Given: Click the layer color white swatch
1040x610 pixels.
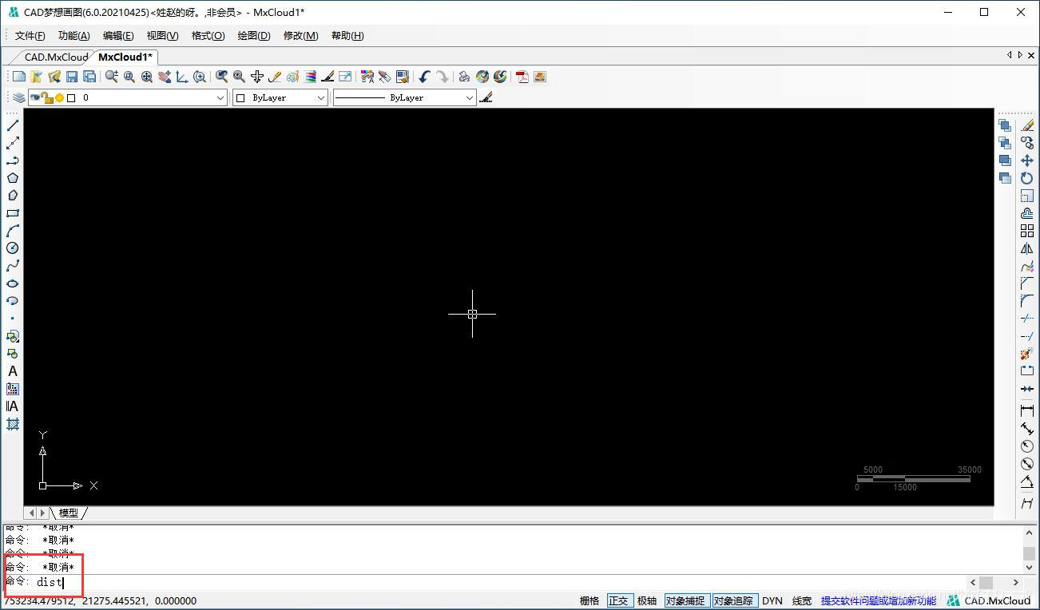Looking at the screenshot, I should point(71,97).
